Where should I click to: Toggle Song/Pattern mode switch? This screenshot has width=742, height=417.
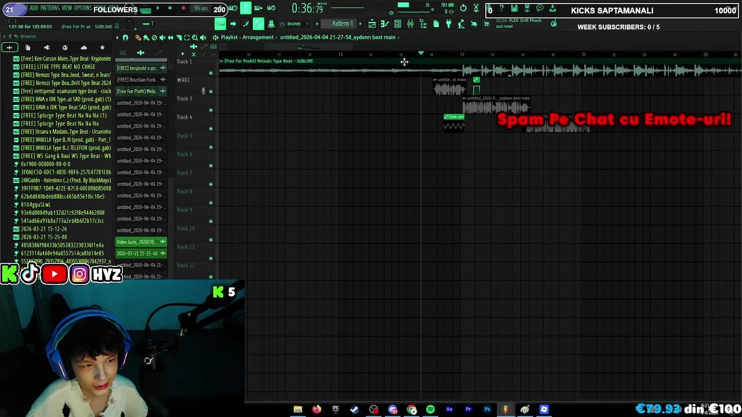pos(146,10)
